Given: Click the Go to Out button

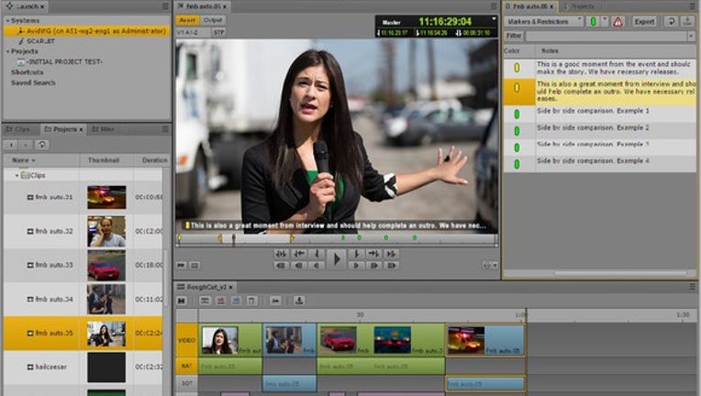Looking at the screenshot, I should pos(373,254).
